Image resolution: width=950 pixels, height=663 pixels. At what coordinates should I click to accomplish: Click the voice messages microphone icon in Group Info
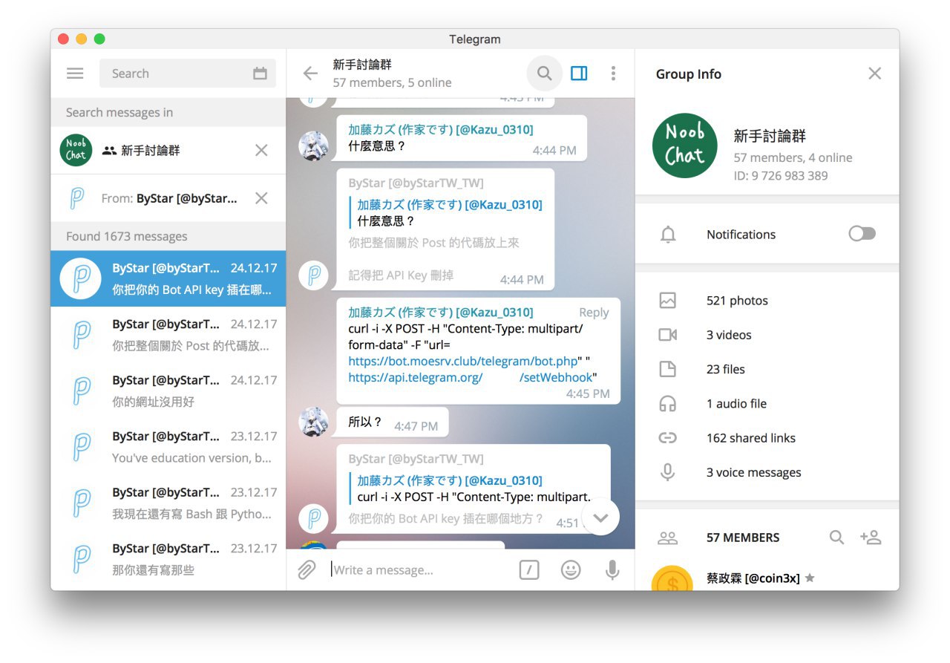tap(668, 472)
